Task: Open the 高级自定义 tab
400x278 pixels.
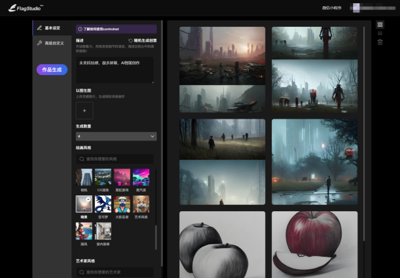Action: (x=52, y=43)
